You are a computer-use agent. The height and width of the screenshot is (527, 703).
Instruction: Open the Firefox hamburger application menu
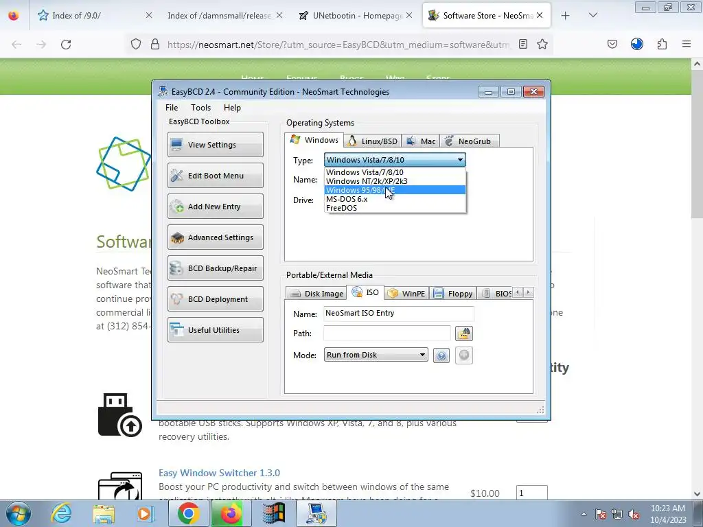click(x=686, y=44)
